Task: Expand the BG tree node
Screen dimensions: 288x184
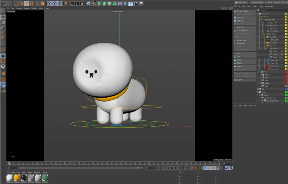Action: (x=258, y=89)
